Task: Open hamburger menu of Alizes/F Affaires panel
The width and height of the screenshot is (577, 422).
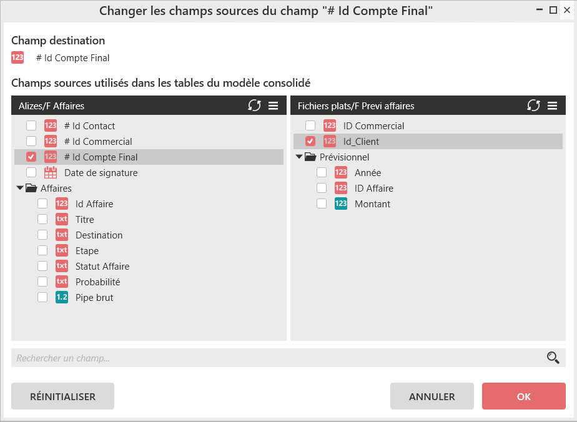Action: 273,105
